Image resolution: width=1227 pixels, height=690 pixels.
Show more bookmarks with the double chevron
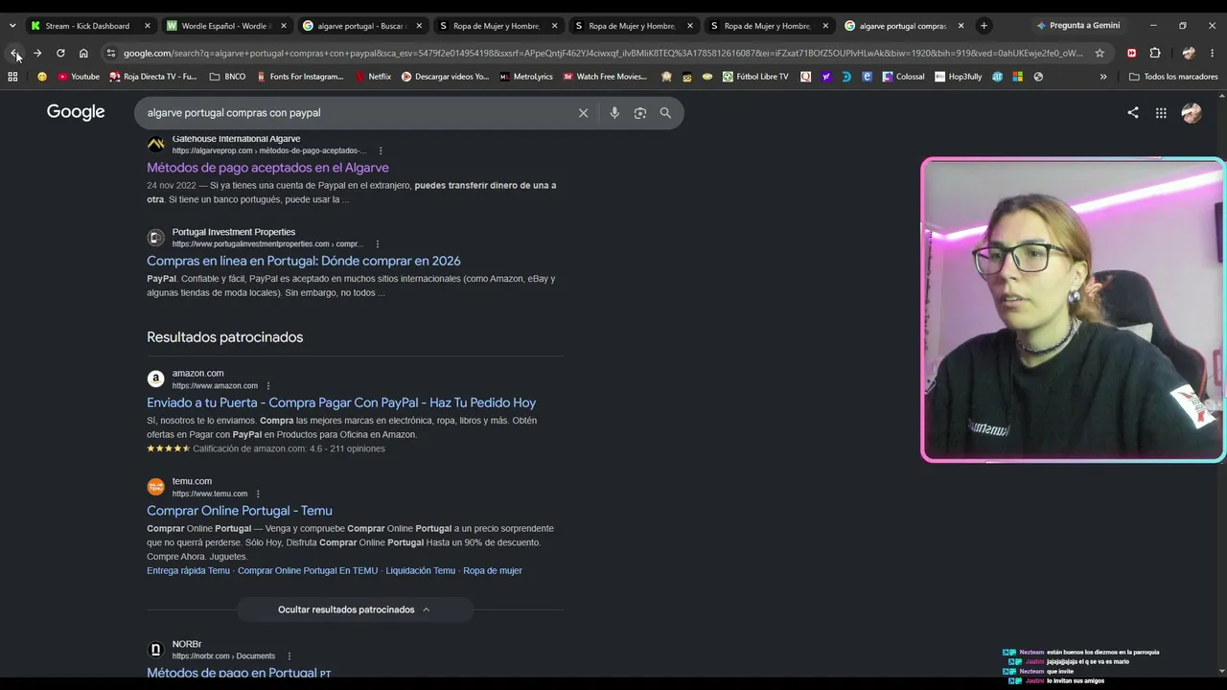[x=1103, y=77]
